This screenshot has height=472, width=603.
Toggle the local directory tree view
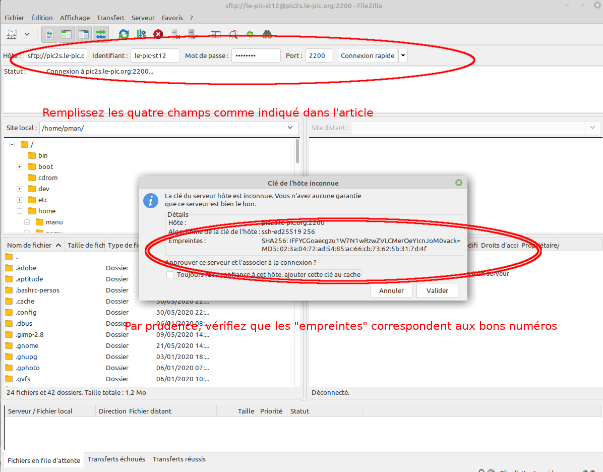66,34
